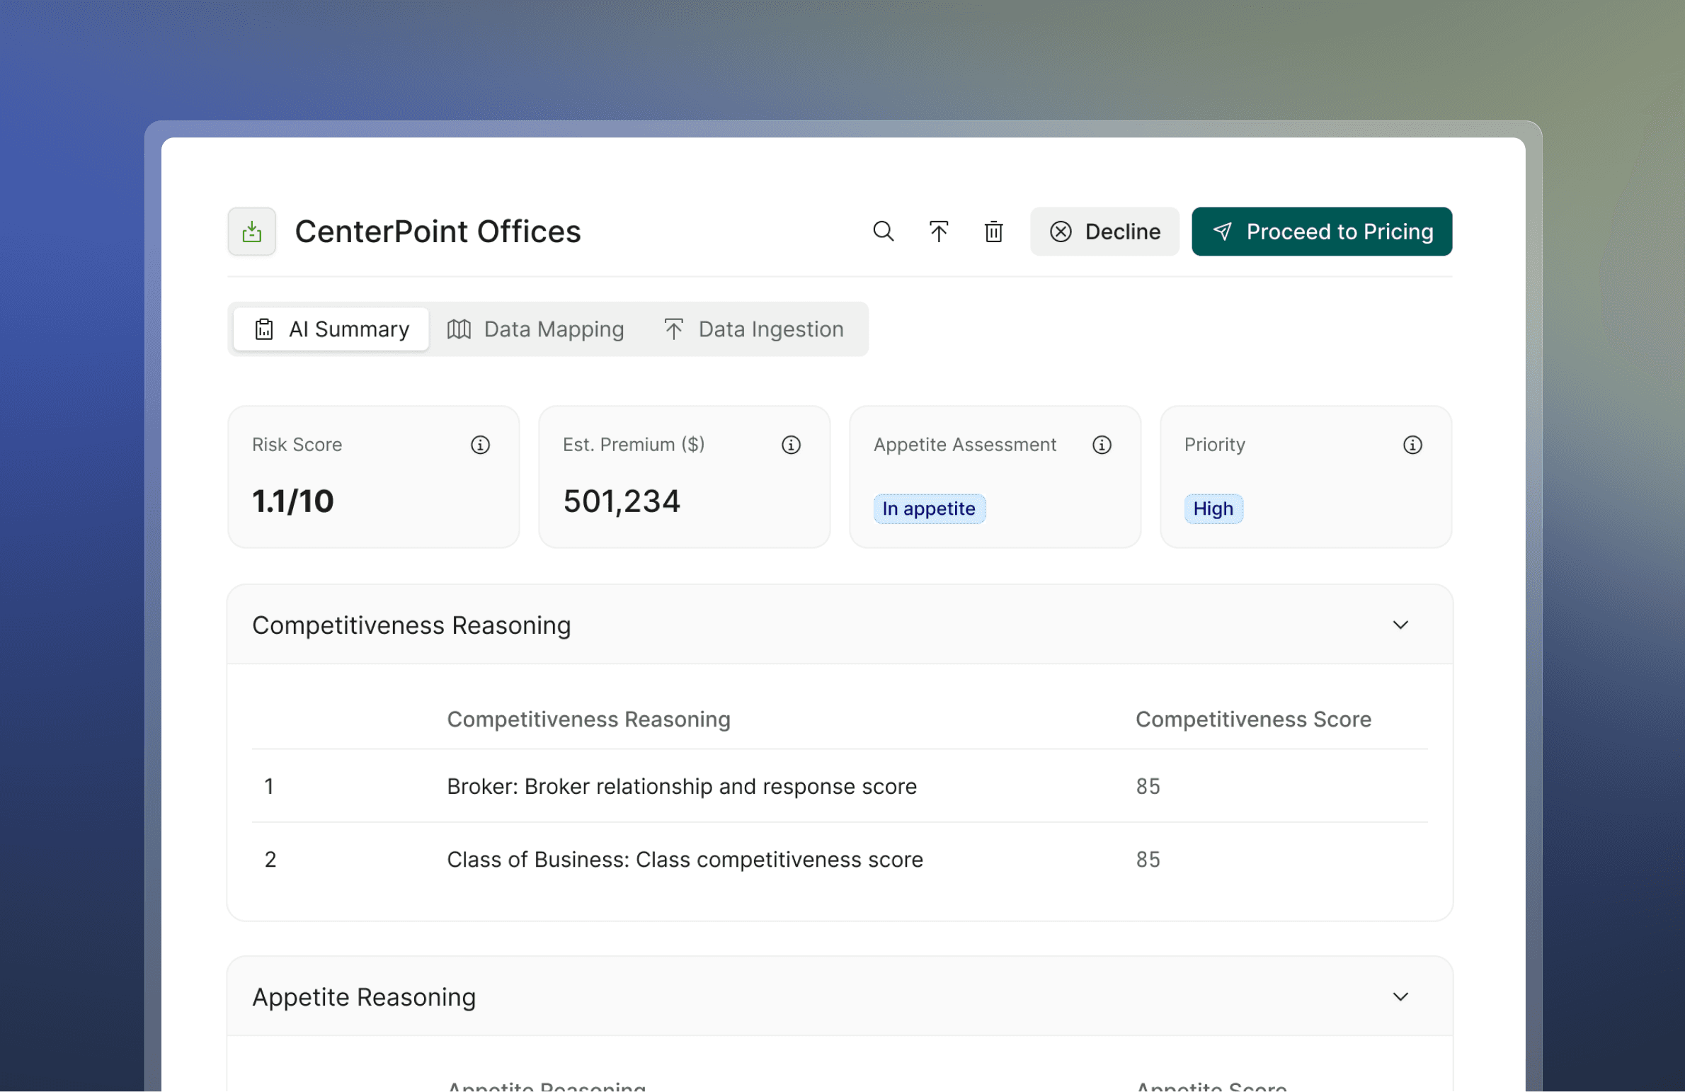This screenshot has width=1685, height=1092.
Task: Select the Broker relationship row
Action: pyautogui.click(x=681, y=786)
